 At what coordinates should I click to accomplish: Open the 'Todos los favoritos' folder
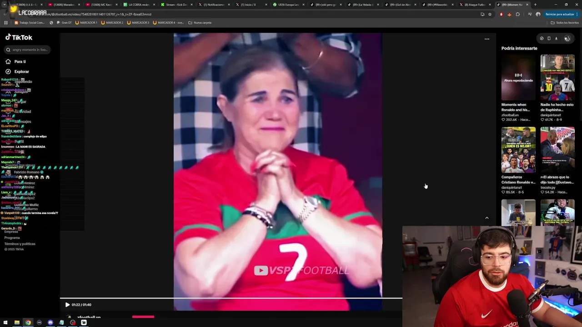[x=564, y=22]
